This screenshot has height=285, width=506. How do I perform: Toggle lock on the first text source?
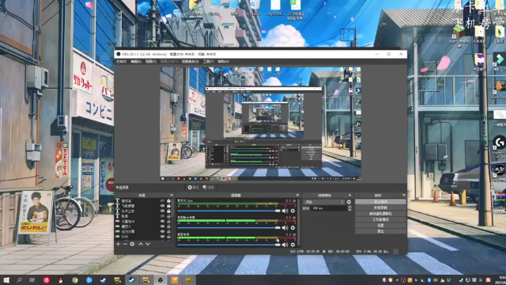point(168,200)
